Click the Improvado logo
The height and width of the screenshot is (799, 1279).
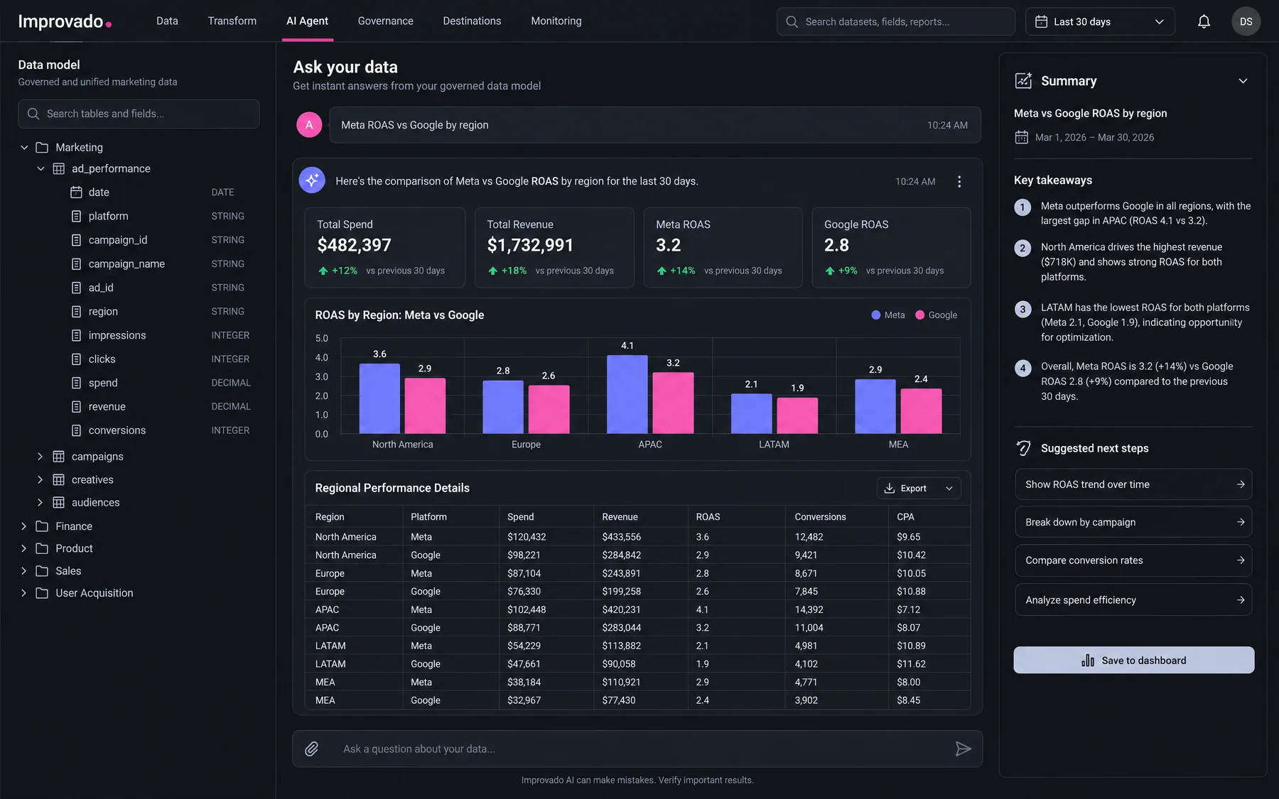tap(65, 21)
